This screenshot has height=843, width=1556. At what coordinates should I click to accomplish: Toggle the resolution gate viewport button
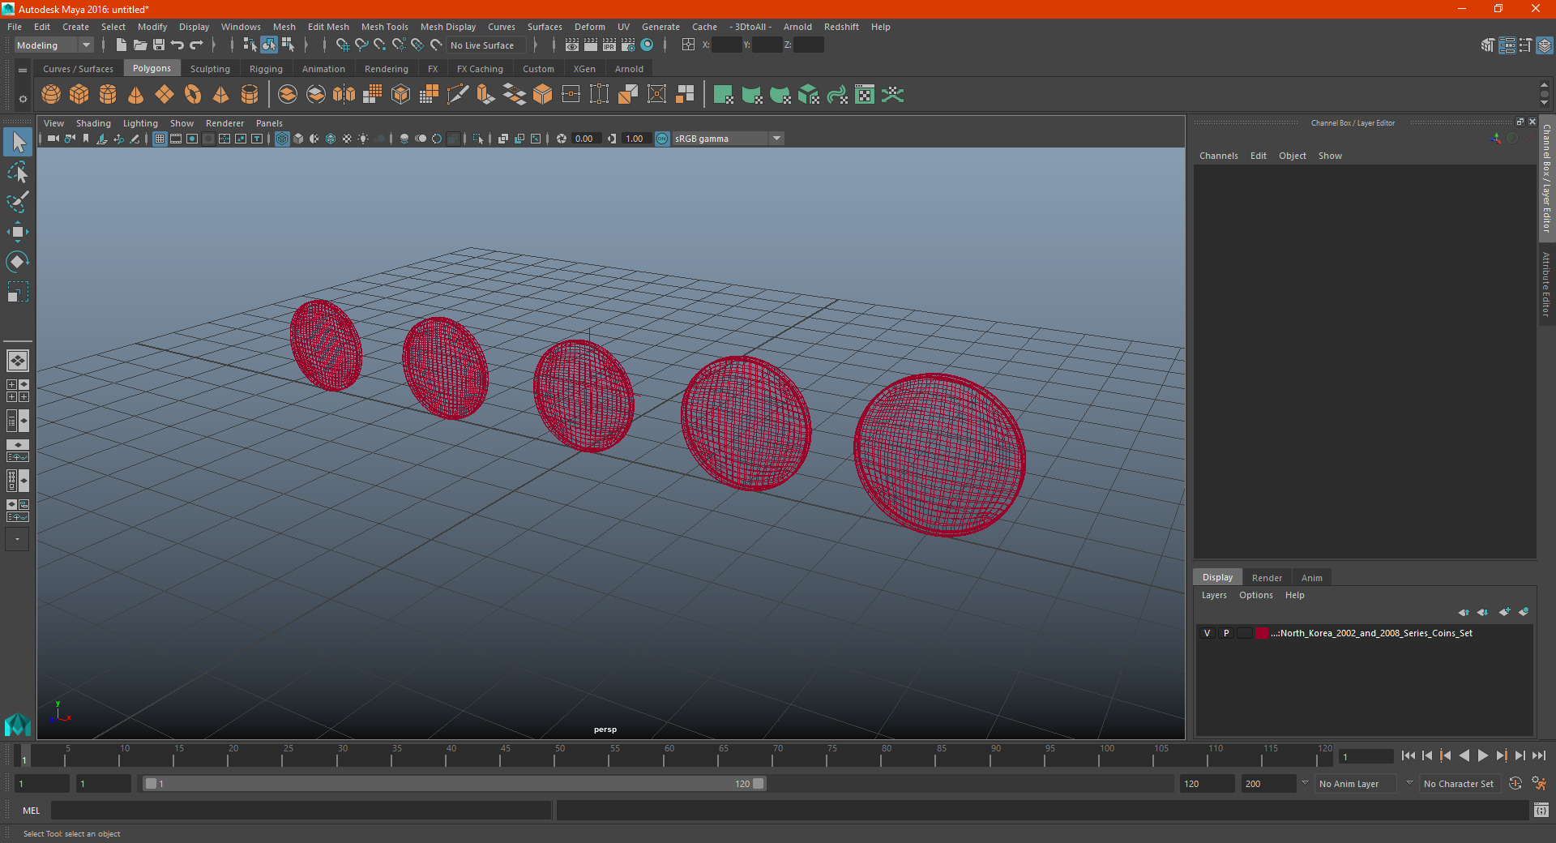192,139
